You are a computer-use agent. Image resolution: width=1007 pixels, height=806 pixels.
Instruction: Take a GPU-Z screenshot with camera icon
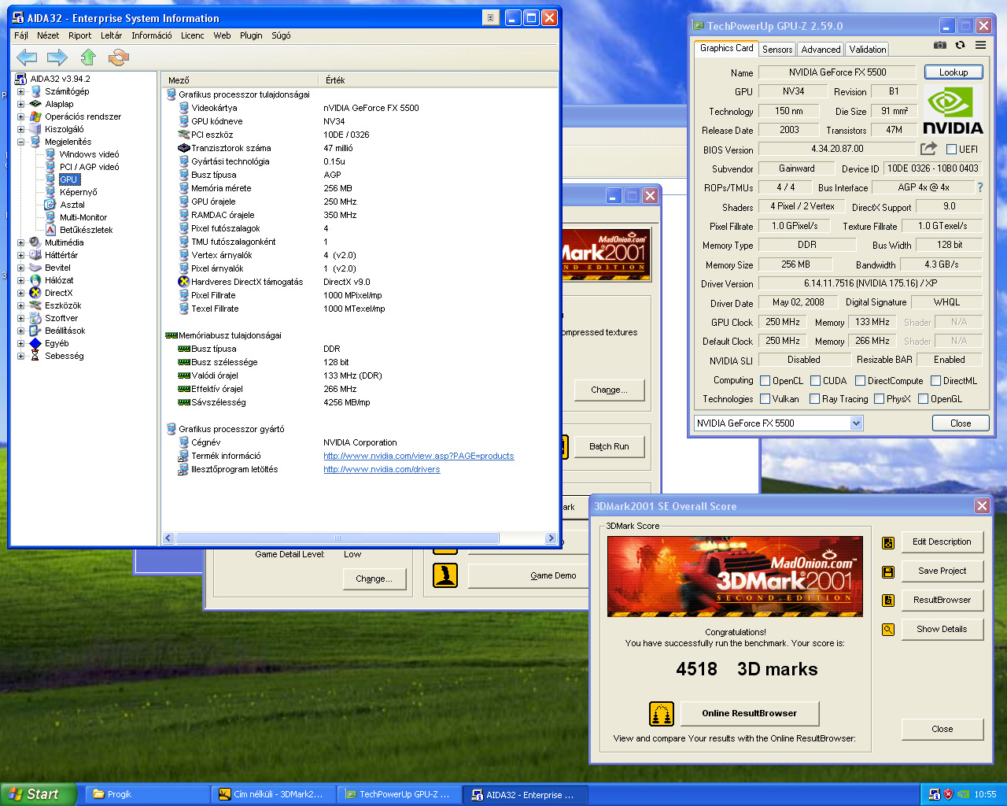point(939,46)
